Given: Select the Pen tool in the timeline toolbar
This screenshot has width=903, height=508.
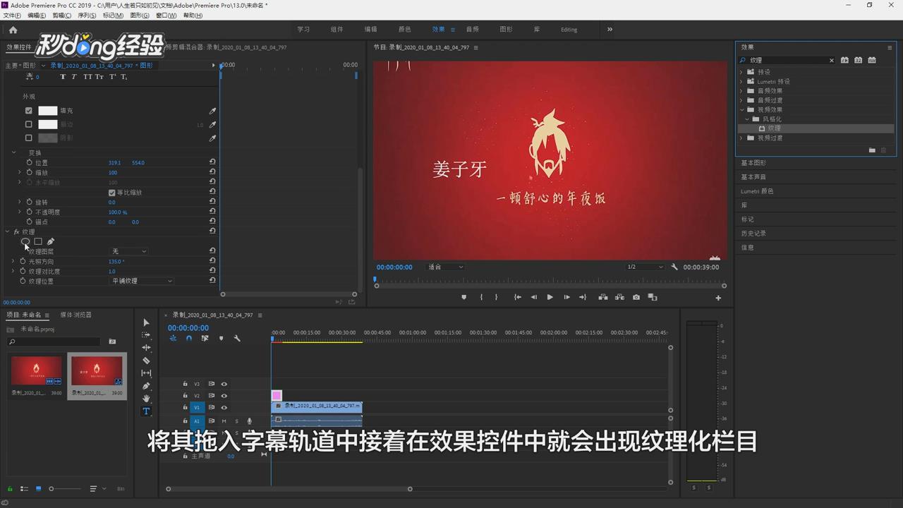Looking at the screenshot, I should tap(146, 386).
